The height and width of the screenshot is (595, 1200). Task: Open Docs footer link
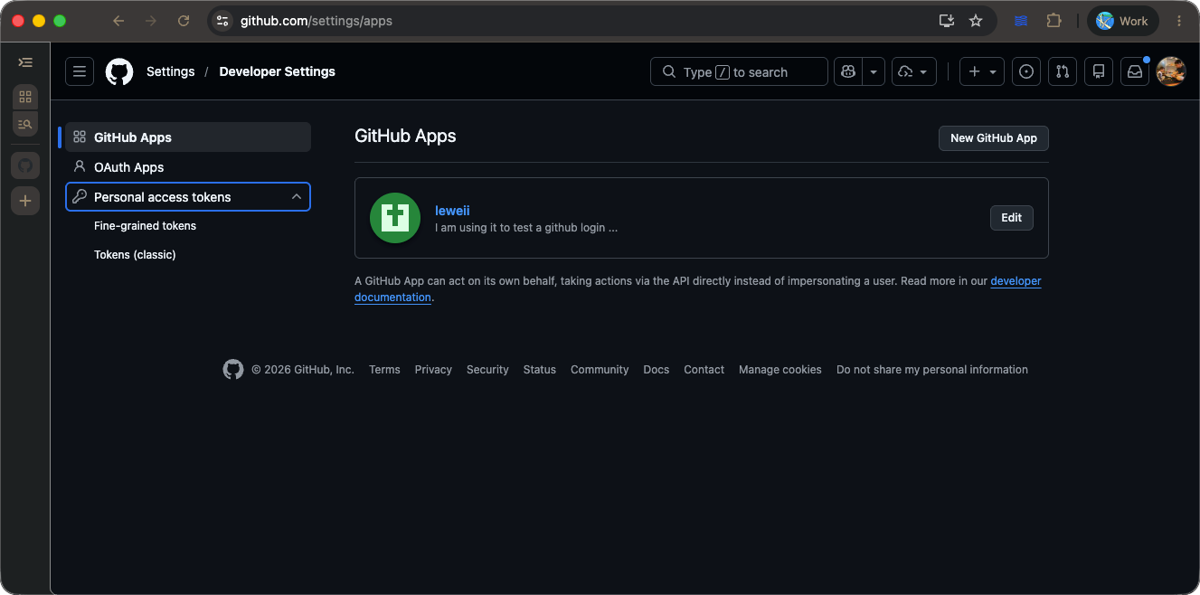657,370
